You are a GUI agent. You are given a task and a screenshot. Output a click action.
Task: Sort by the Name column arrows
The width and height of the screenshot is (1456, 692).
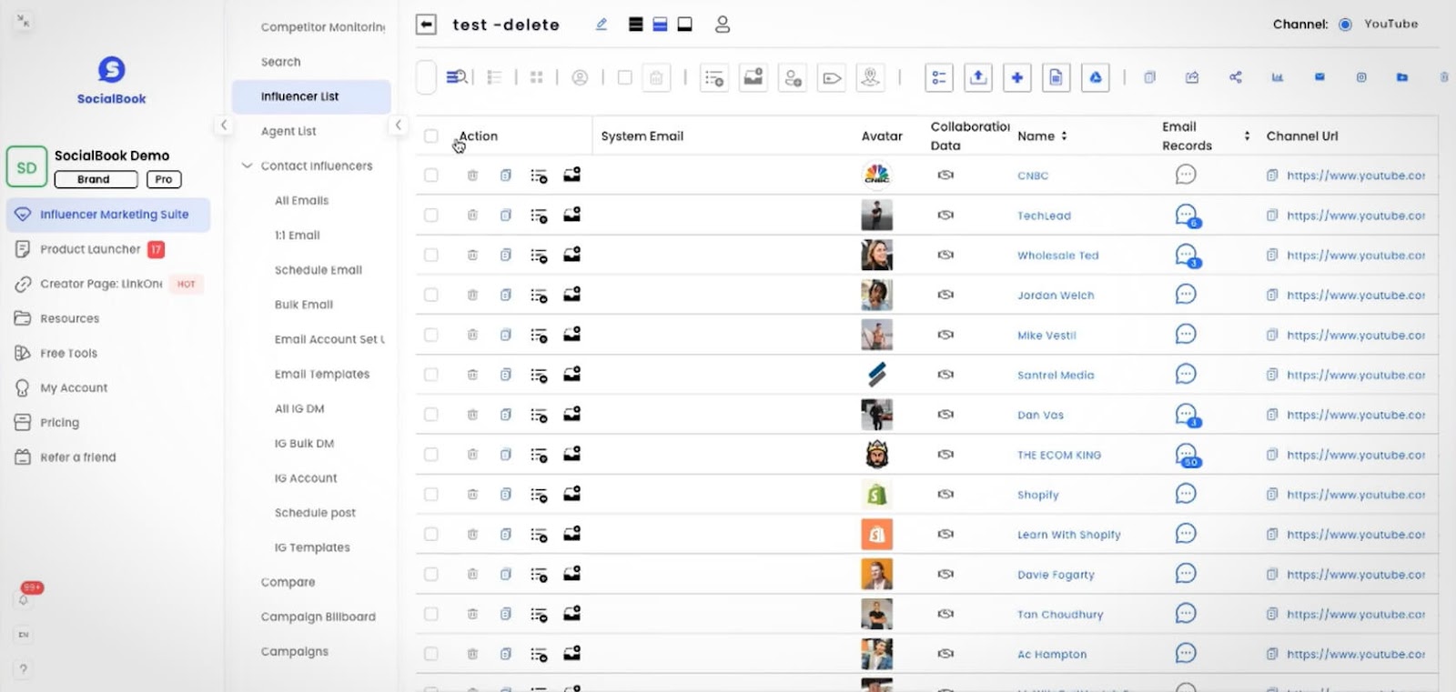1064,136
